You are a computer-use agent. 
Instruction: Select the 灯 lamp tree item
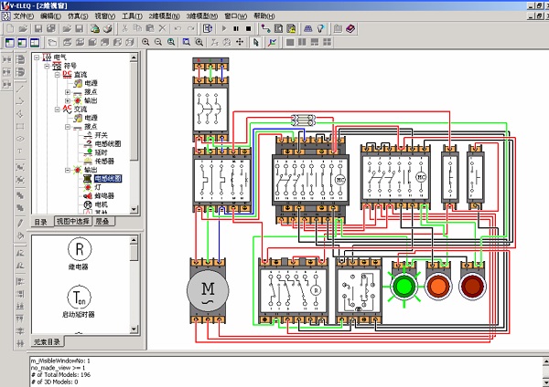[98, 187]
